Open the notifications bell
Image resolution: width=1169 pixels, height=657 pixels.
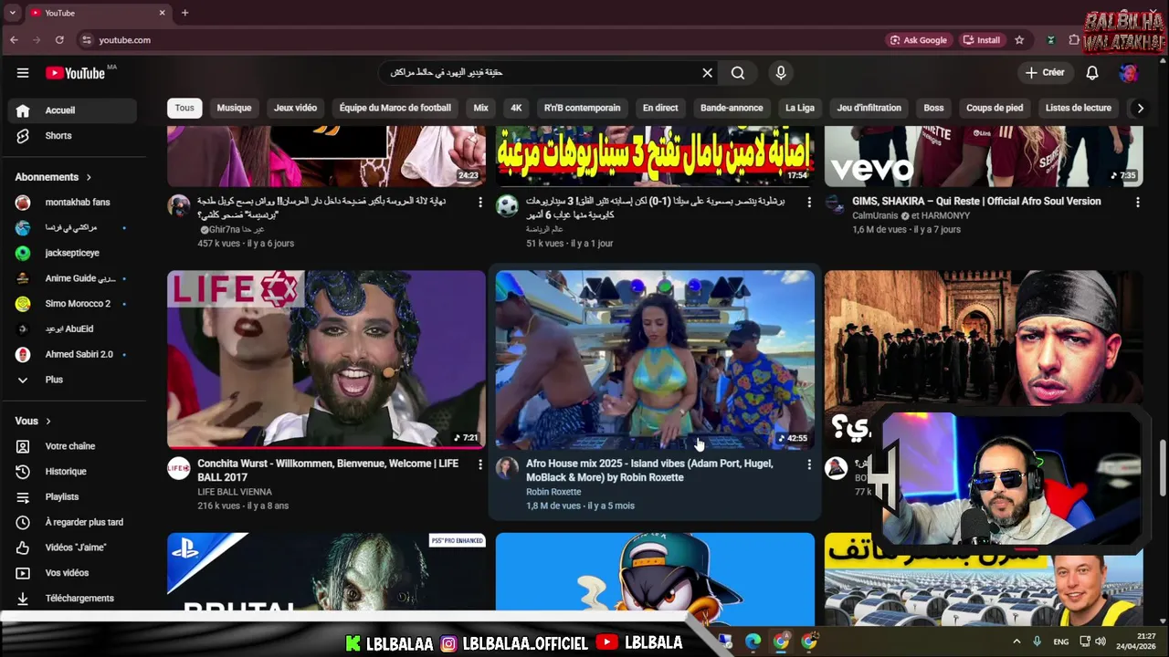[1092, 73]
